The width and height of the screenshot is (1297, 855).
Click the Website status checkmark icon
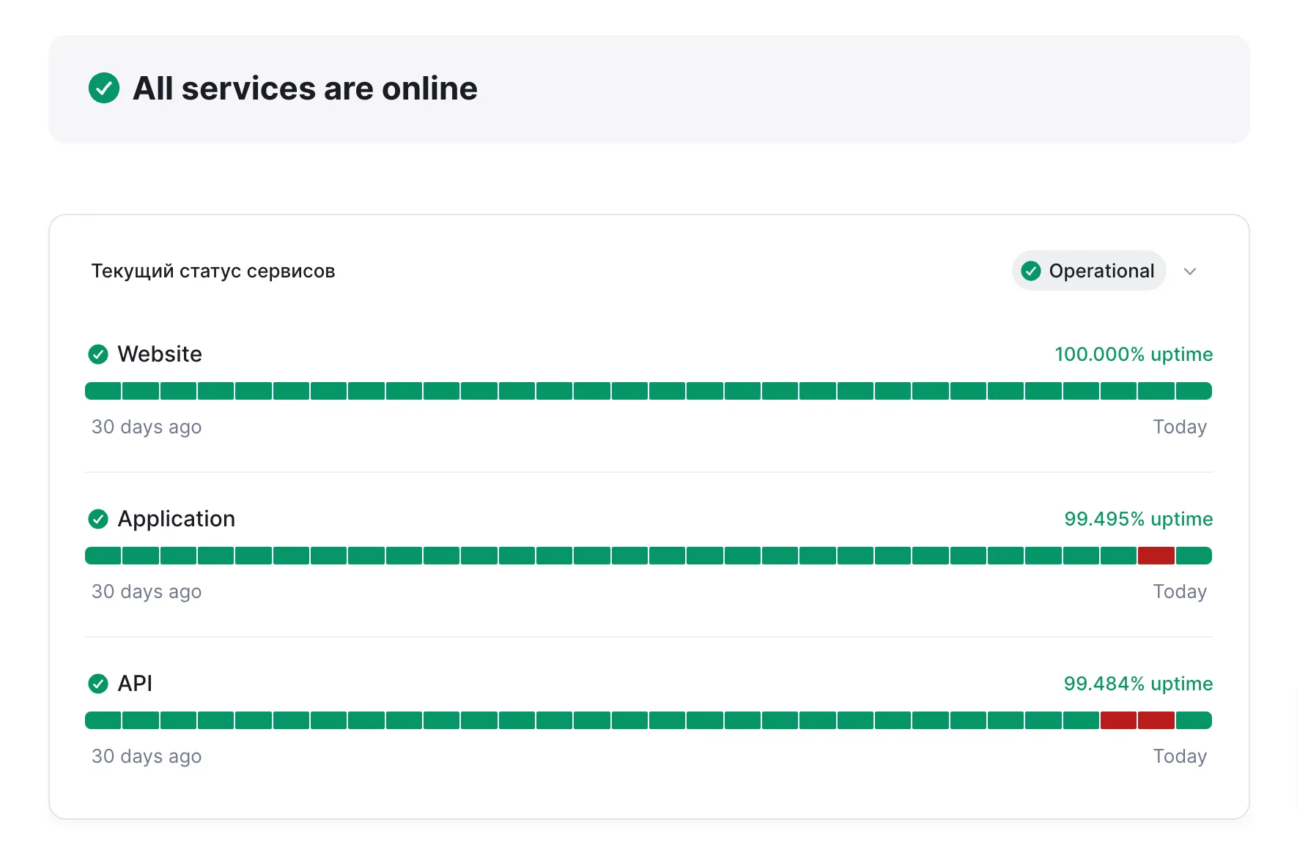98,354
